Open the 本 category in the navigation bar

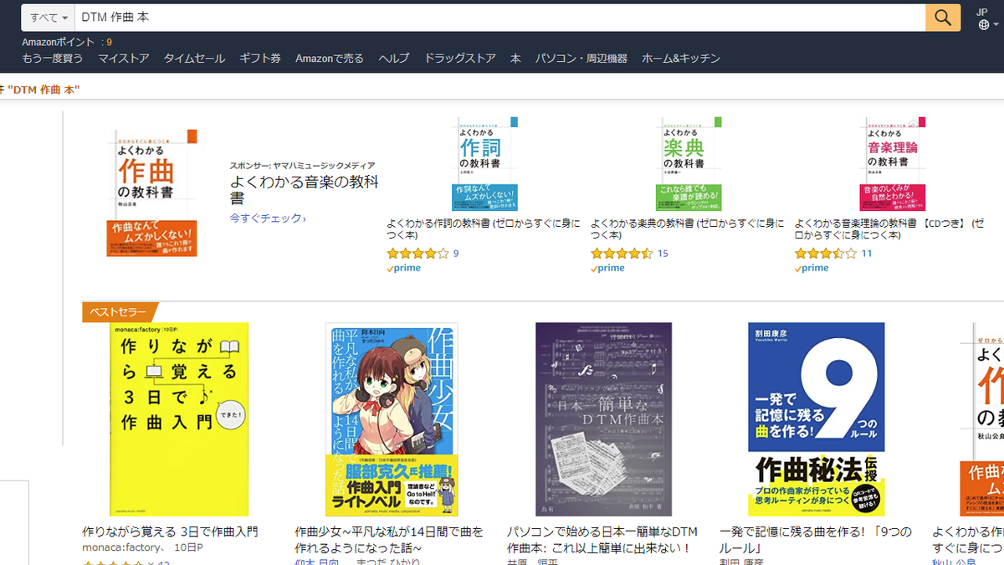coord(515,59)
